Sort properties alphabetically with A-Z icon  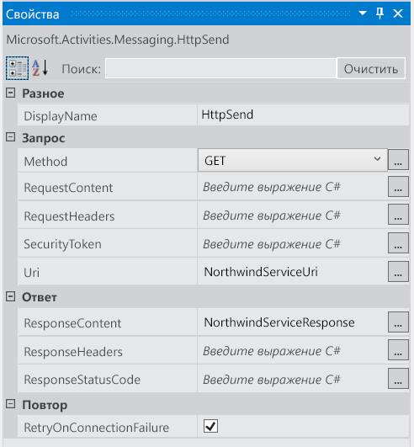coord(40,68)
